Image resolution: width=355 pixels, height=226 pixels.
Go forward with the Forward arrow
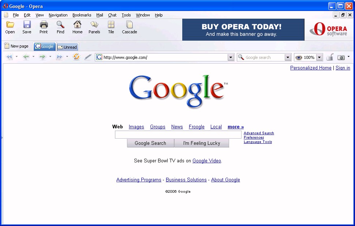[42, 57]
